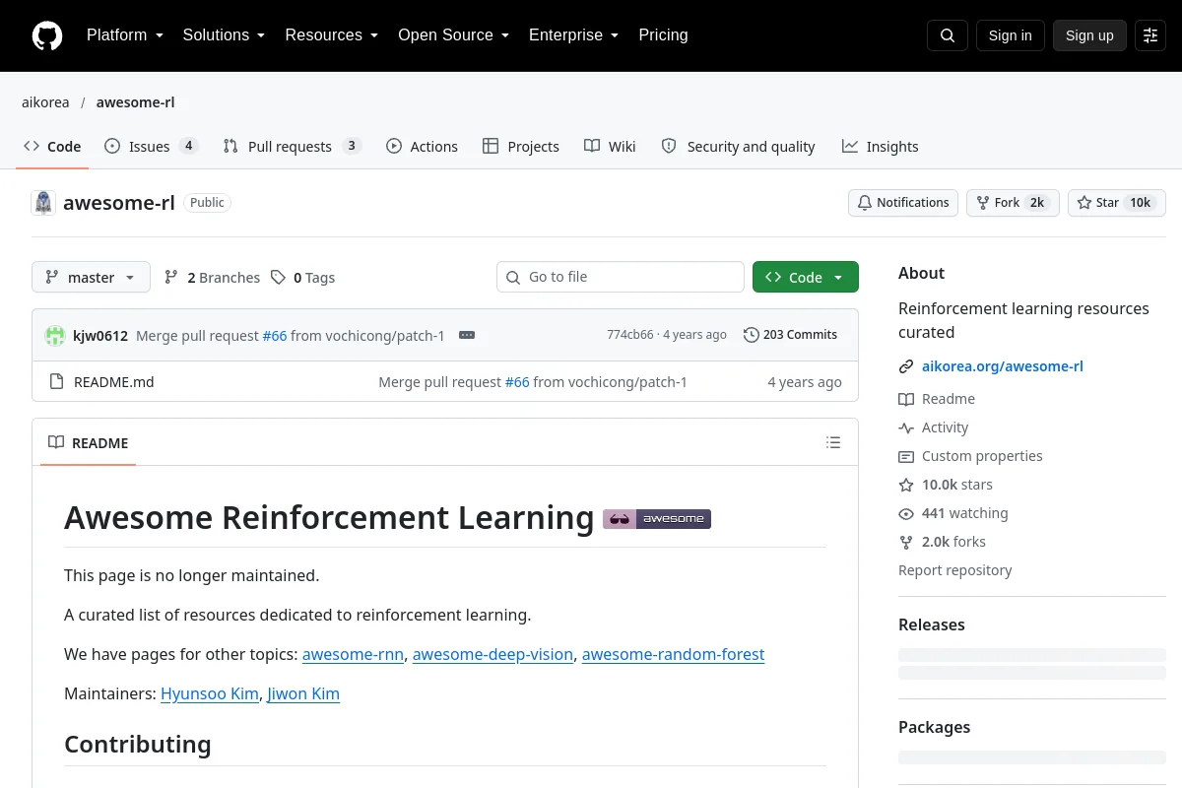Open the Releases section heading
This screenshot has width=1182, height=788.
pyautogui.click(x=932, y=624)
